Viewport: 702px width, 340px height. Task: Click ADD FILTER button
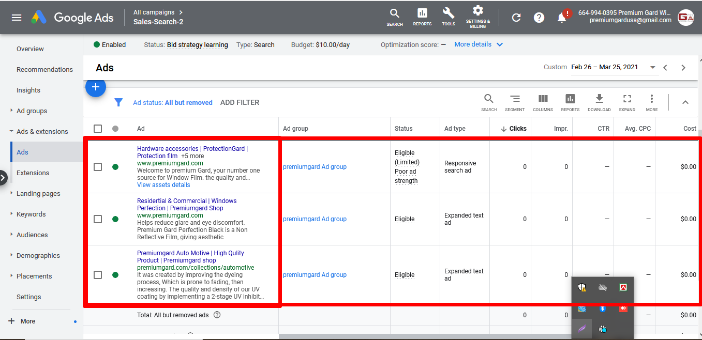[x=240, y=102]
